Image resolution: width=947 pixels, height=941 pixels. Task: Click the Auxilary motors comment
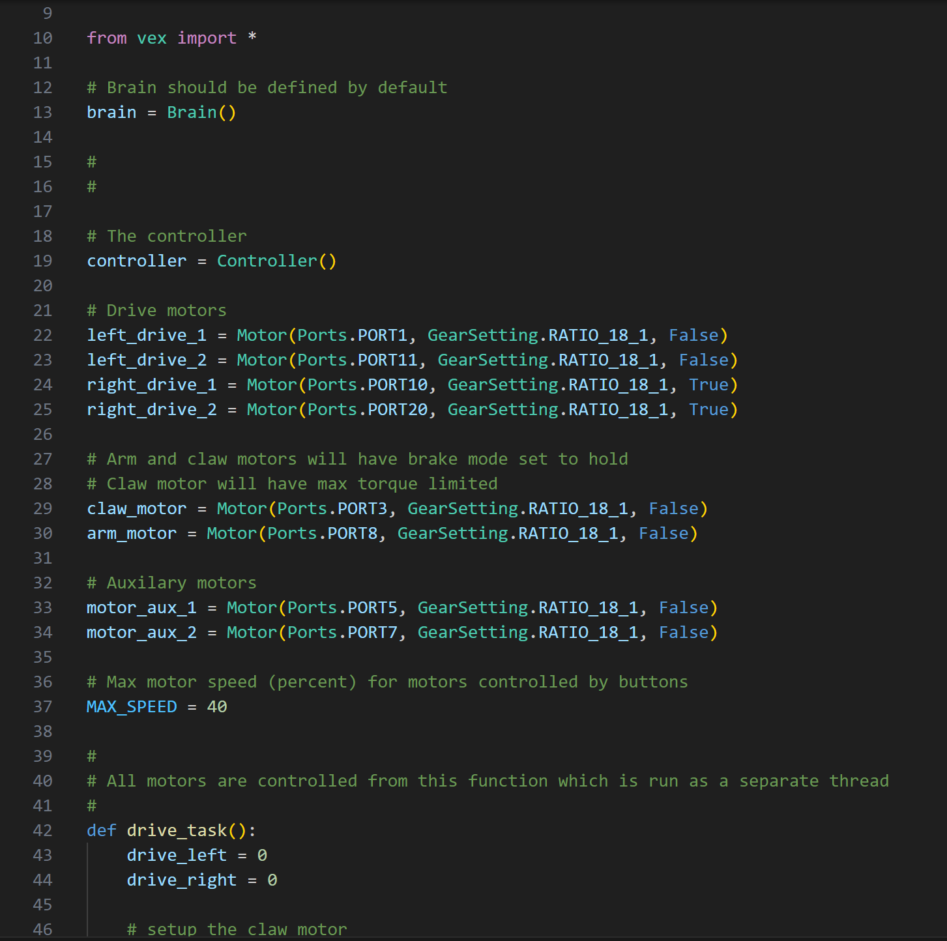[x=171, y=583]
